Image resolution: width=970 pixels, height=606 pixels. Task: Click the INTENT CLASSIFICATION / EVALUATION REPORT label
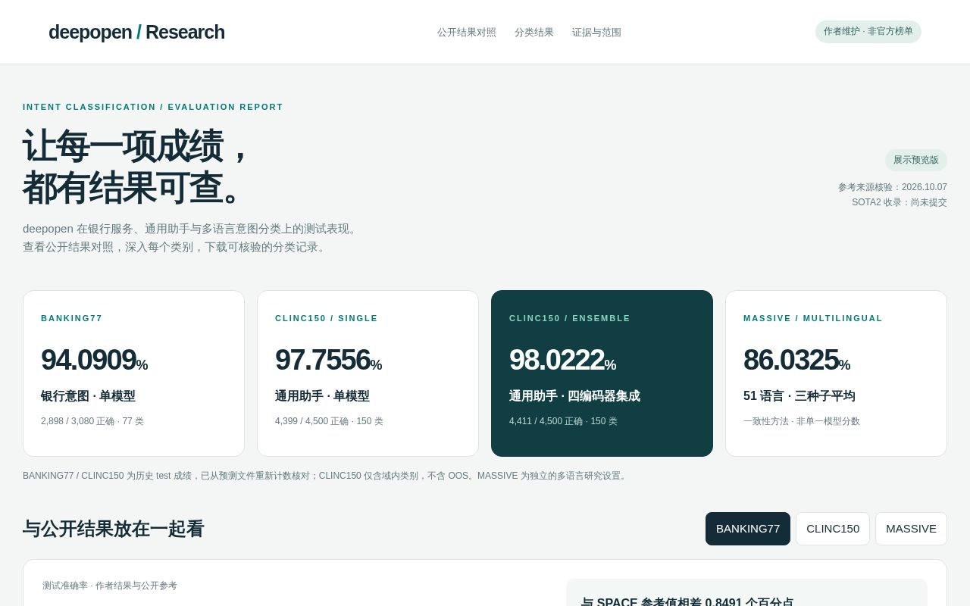pos(153,107)
